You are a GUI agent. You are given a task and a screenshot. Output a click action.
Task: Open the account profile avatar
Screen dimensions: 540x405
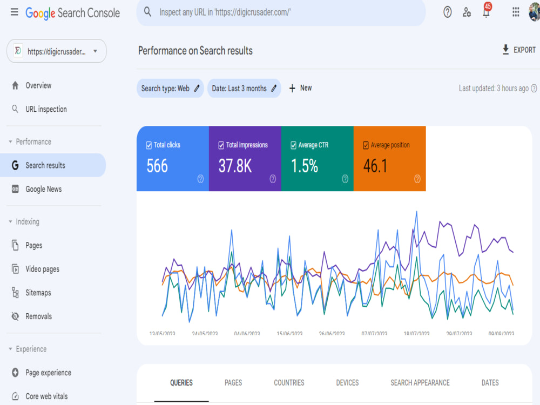point(535,12)
